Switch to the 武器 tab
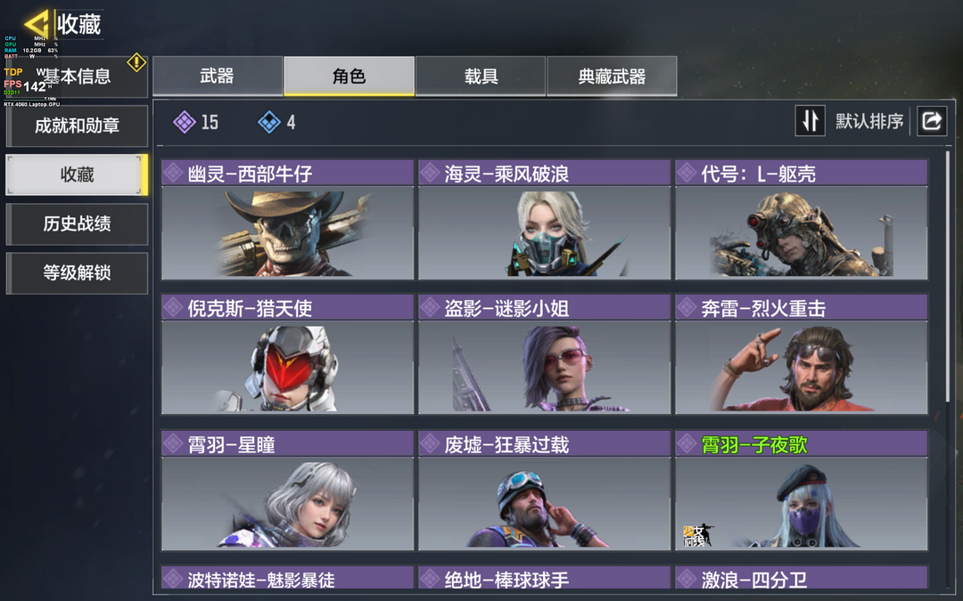This screenshot has width=963, height=601. (x=218, y=76)
